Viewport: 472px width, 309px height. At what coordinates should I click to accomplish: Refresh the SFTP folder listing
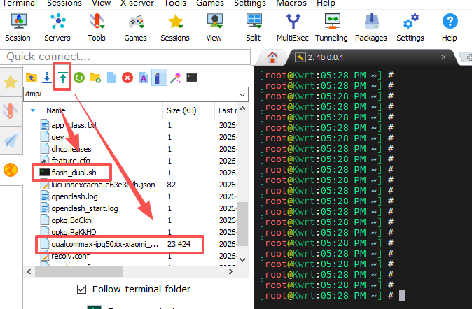coord(79,78)
